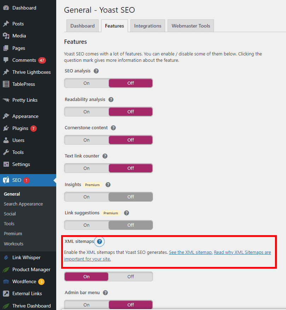Click the Plugins plug icon
Screen dimensions: 286x310
pos(6,128)
